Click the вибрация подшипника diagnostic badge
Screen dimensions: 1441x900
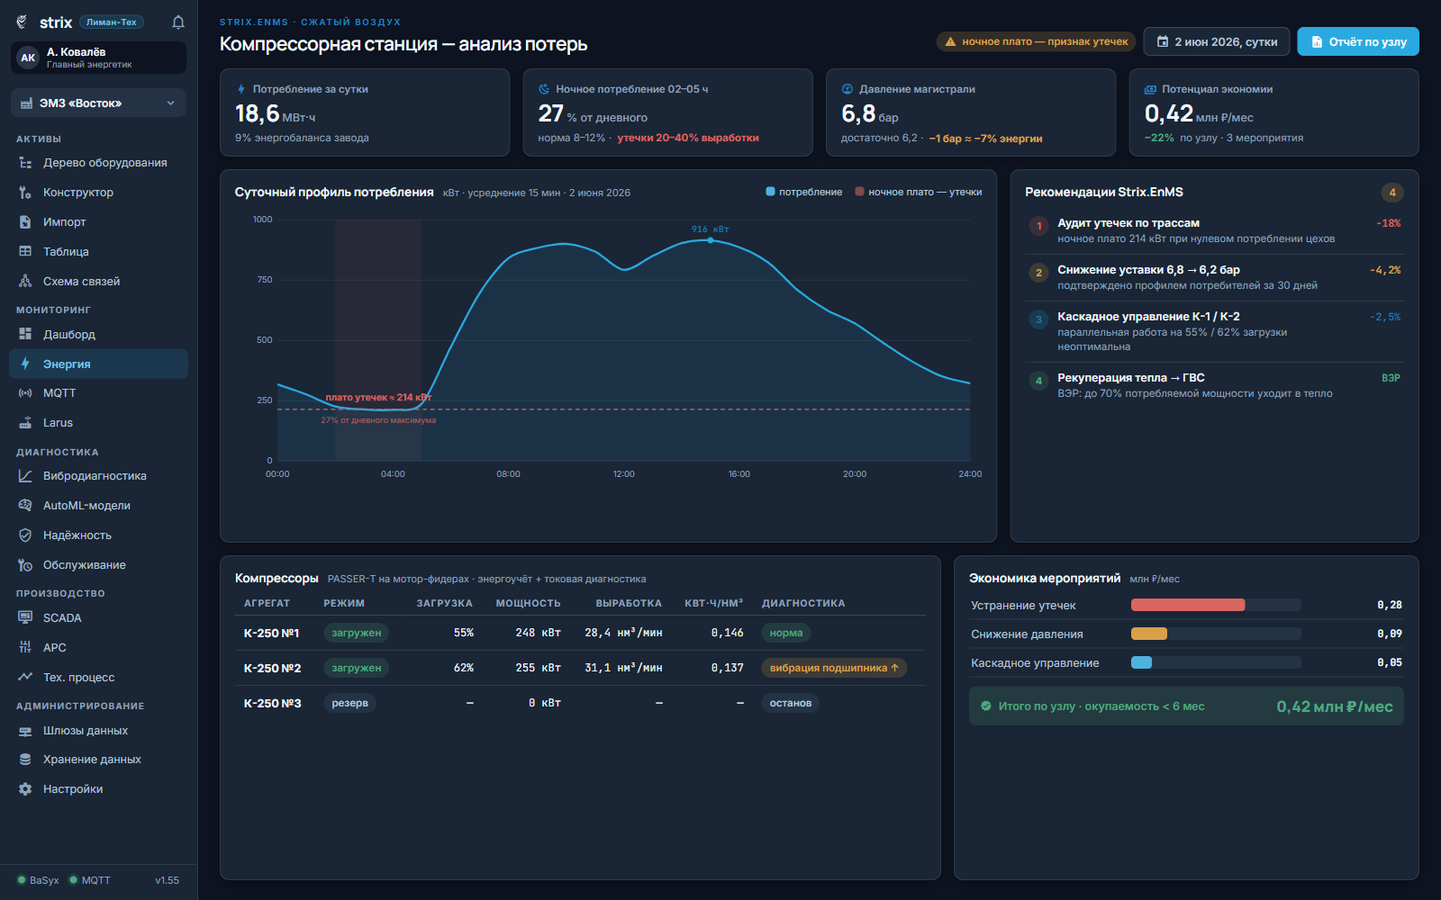834,668
